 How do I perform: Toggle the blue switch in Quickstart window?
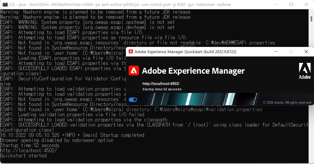pyautogui.click(x=133, y=100)
